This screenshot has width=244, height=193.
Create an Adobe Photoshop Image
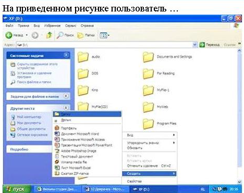point(87,151)
